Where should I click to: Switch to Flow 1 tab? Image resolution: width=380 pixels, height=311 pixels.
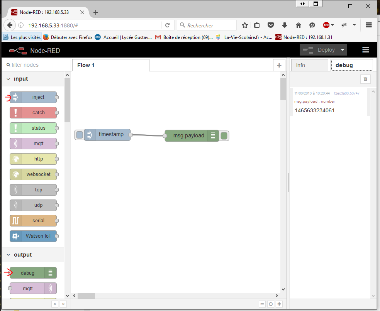tap(110, 65)
